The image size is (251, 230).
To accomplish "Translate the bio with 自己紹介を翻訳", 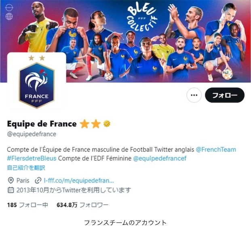I will (x=26, y=168).
